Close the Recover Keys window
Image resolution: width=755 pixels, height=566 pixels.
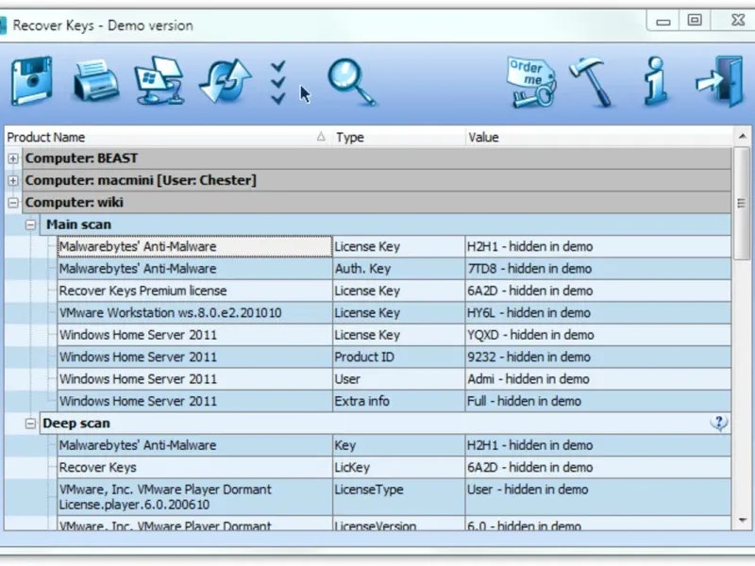pyautogui.click(x=737, y=20)
